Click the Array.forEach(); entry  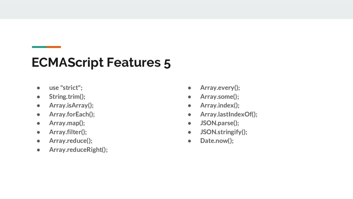tap(72, 114)
